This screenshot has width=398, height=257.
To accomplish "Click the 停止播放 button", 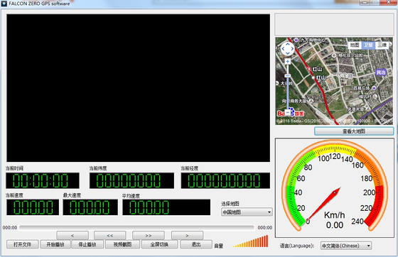I will click(87, 244).
